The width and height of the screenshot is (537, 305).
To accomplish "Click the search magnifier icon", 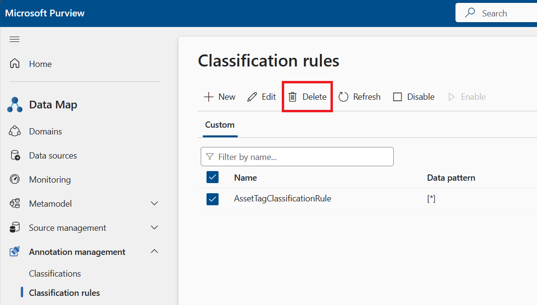I will pyautogui.click(x=469, y=13).
